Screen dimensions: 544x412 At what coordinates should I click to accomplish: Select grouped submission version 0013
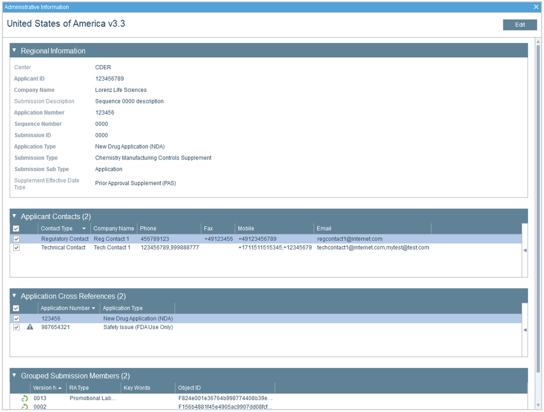[40, 398]
